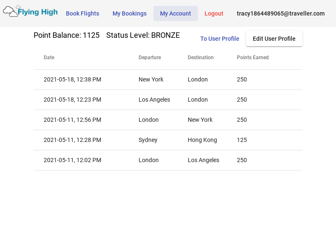Click the tracy traveller email address
The image size is (336, 252).
click(x=281, y=13)
